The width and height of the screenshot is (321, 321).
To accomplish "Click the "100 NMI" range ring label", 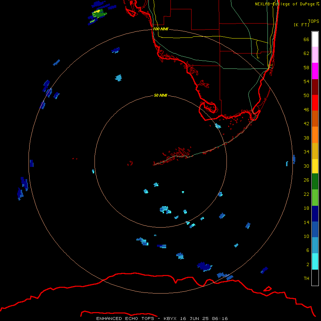I will (160, 29).
